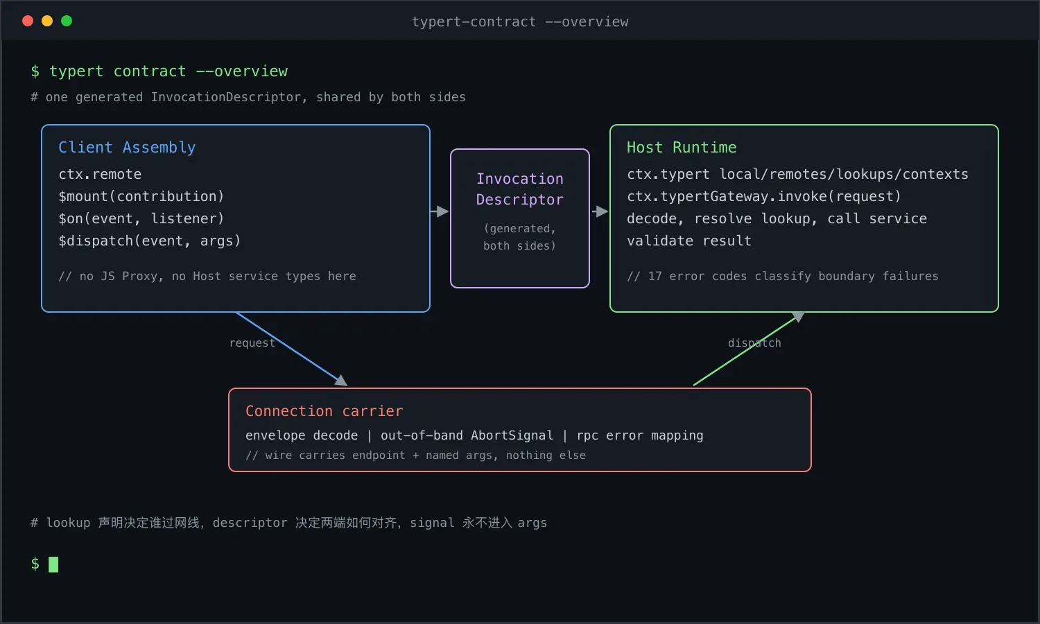Click the Invocation Descriptor title
The image size is (1040, 624).
pyautogui.click(x=520, y=189)
